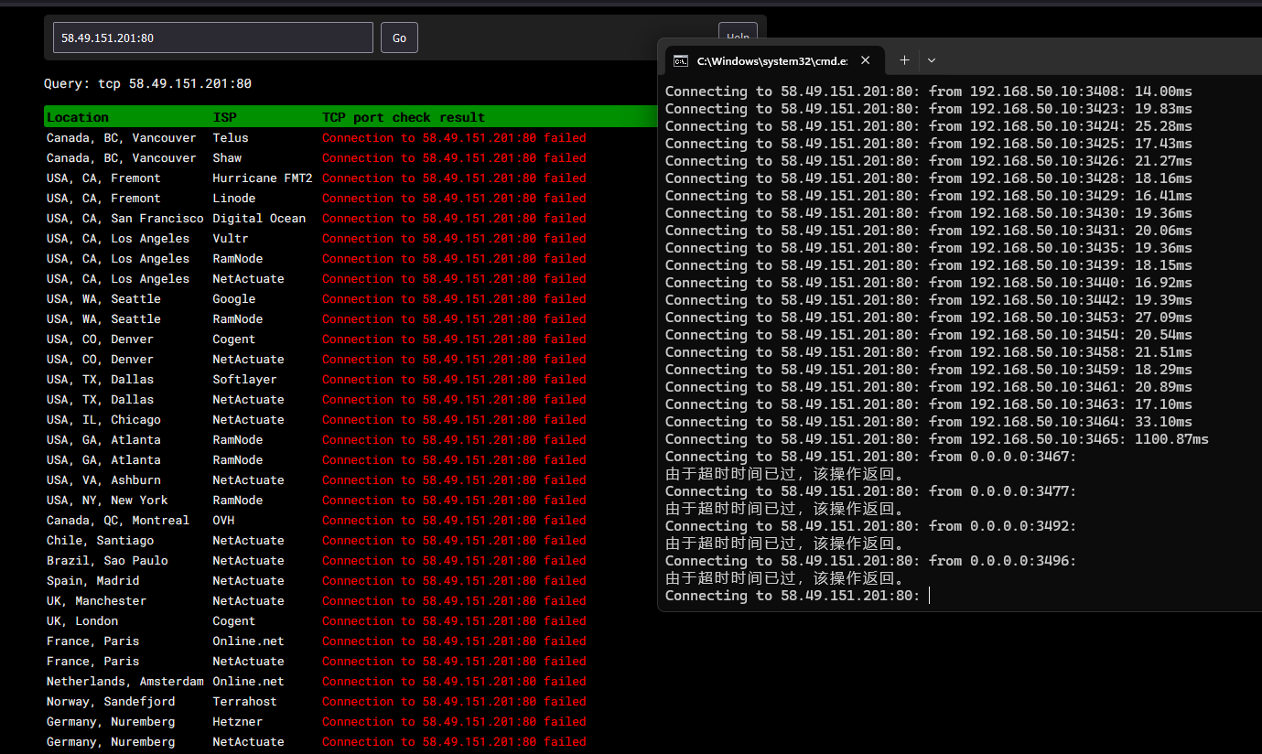Image resolution: width=1262 pixels, height=754 pixels.
Task: Click the cmd.exe icon in the terminal tab
Action: [x=680, y=61]
